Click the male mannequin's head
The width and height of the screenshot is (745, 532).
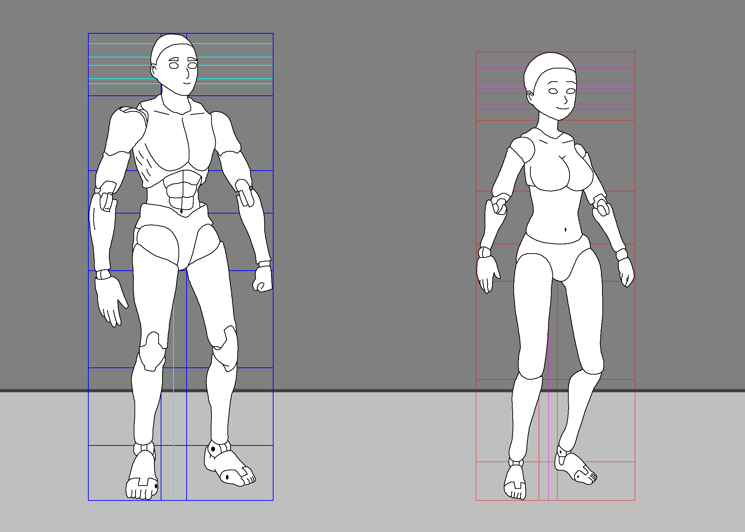pos(174,65)
